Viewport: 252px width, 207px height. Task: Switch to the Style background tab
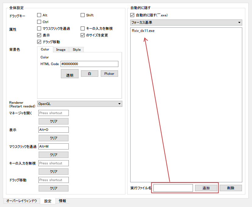(x=76, y=50)
